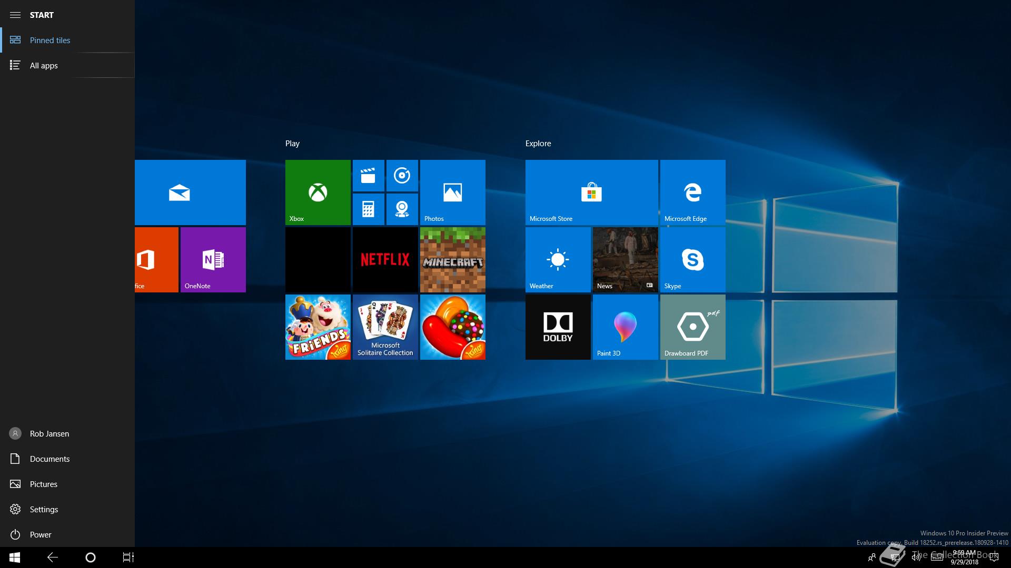
Task: Click the taskbar clock and date
Action: click(x=964, y=557)
